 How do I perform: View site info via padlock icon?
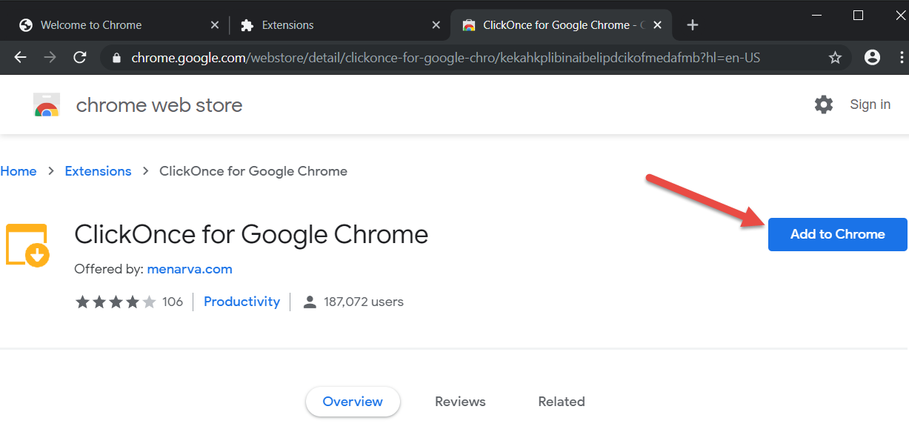[116, 58]
